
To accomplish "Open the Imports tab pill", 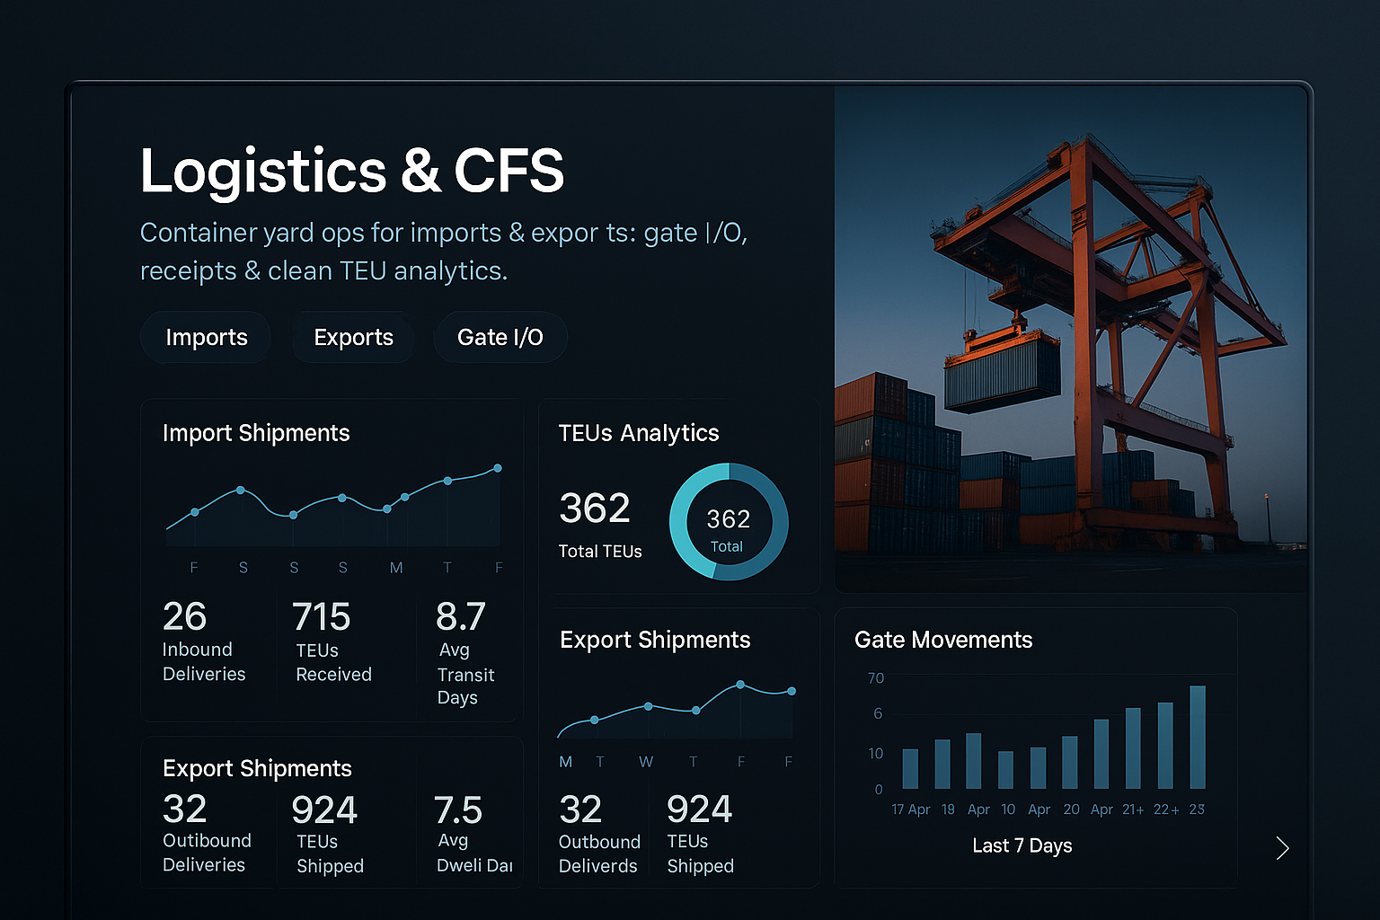I will [x=206, y=338].
